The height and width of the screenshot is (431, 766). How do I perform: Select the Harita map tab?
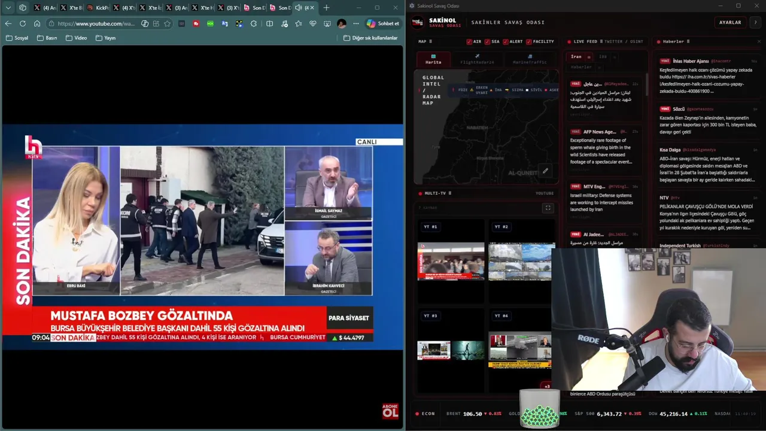(x=433, y=60)
